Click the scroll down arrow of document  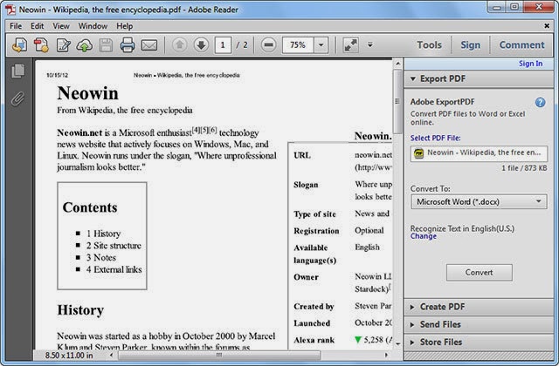point(397,344)
